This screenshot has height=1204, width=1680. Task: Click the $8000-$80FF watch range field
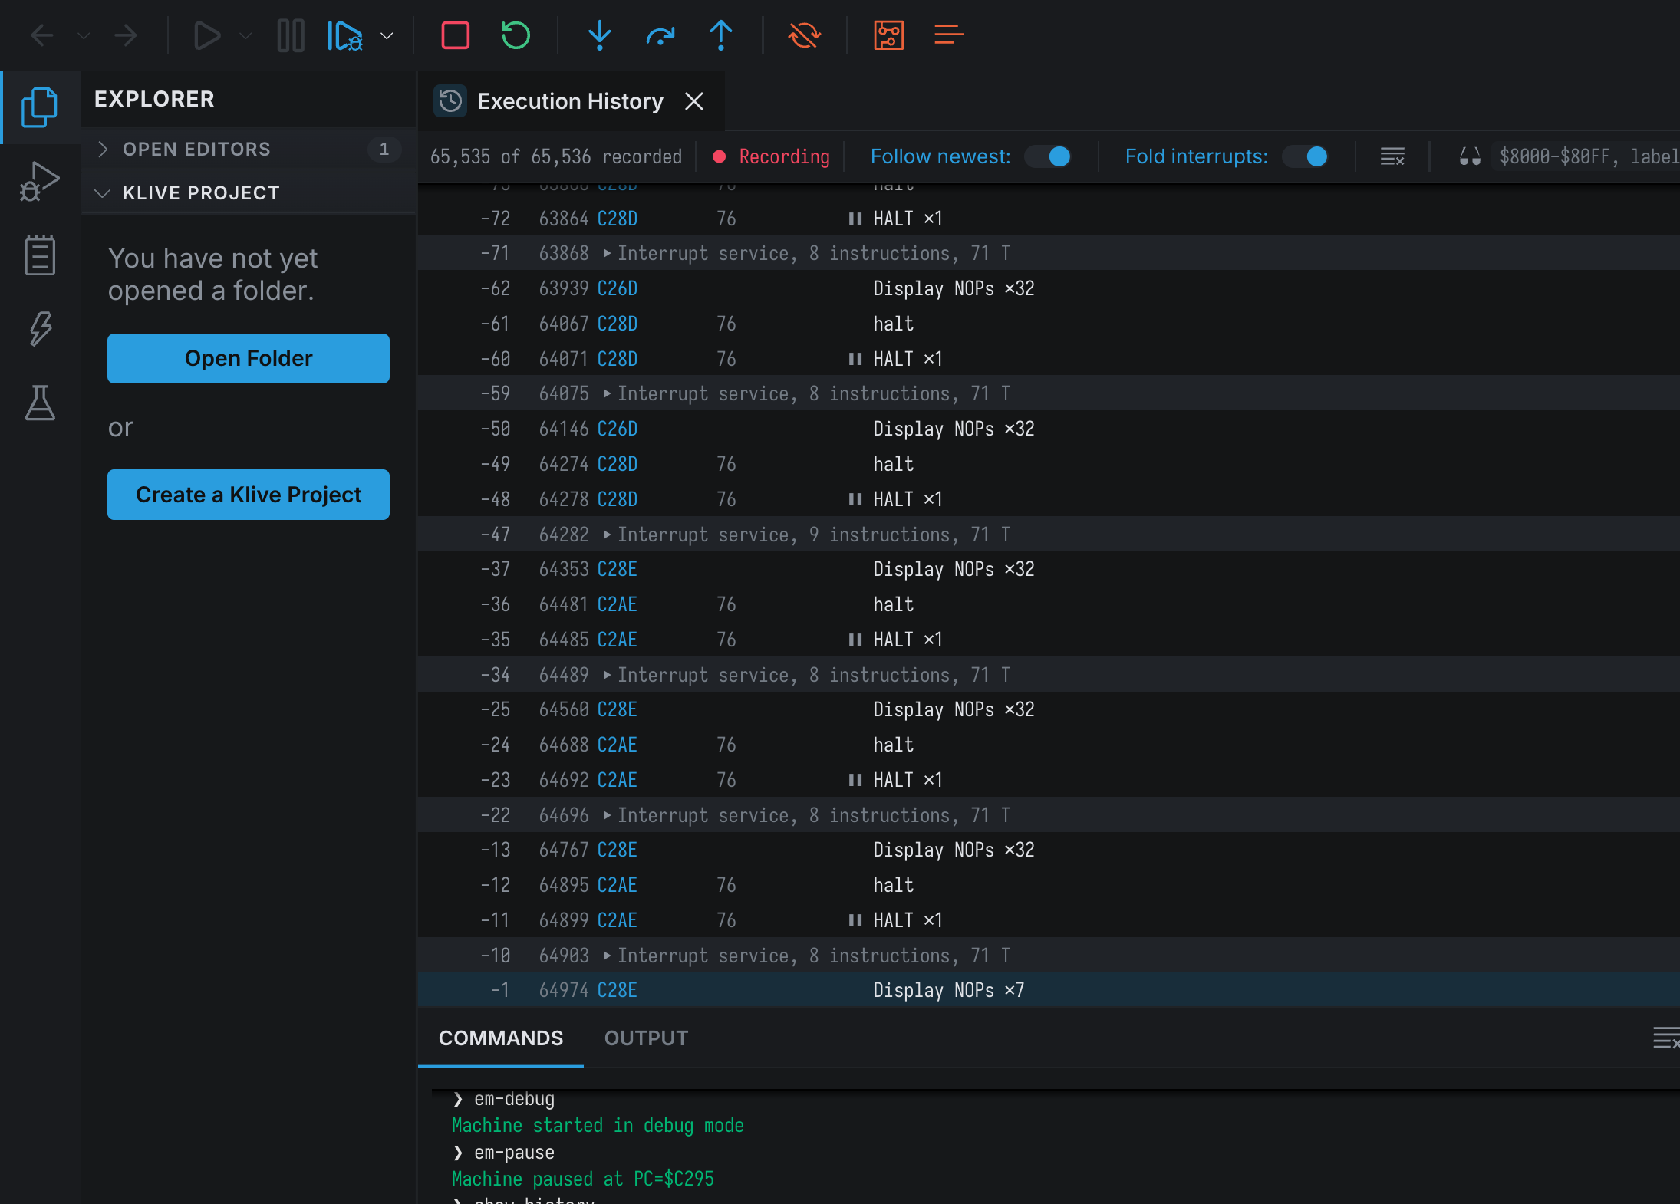1587,156
